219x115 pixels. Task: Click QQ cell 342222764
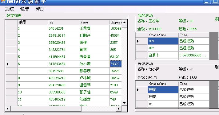63,50
